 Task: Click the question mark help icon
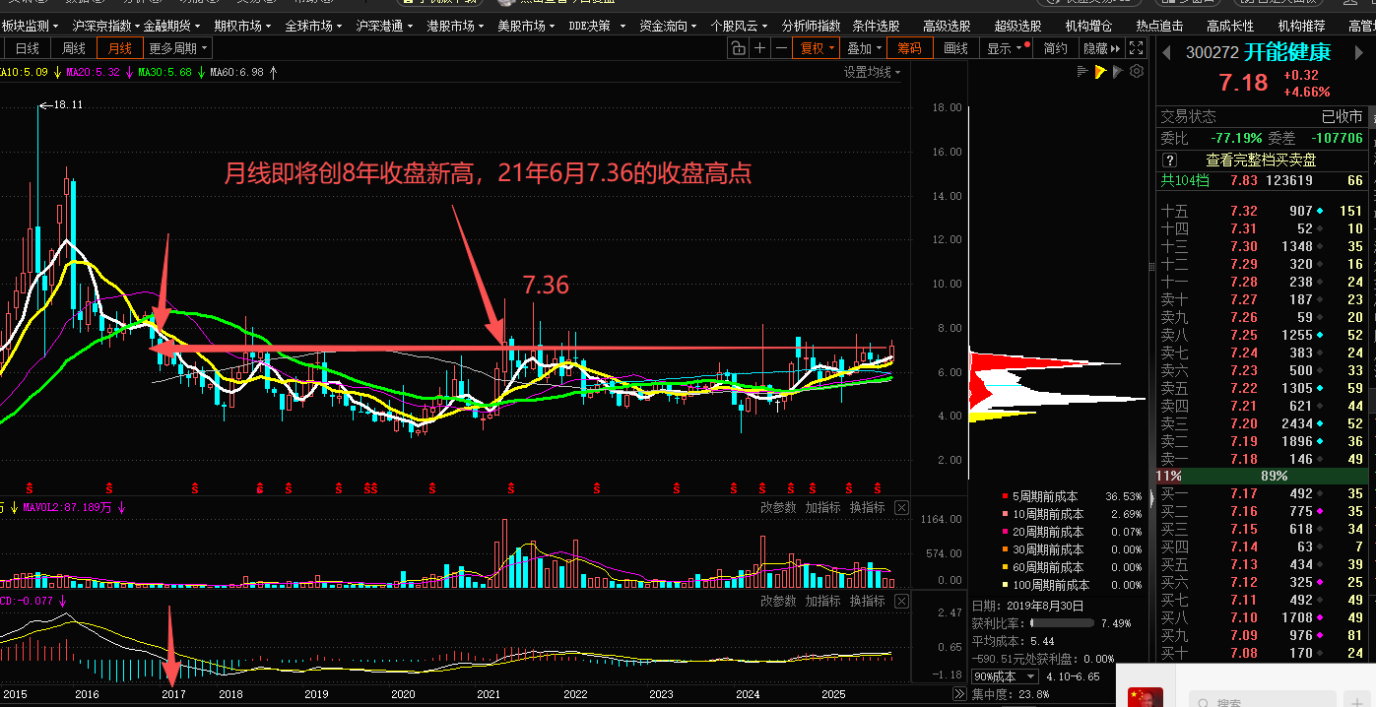tap(1169, 160)
